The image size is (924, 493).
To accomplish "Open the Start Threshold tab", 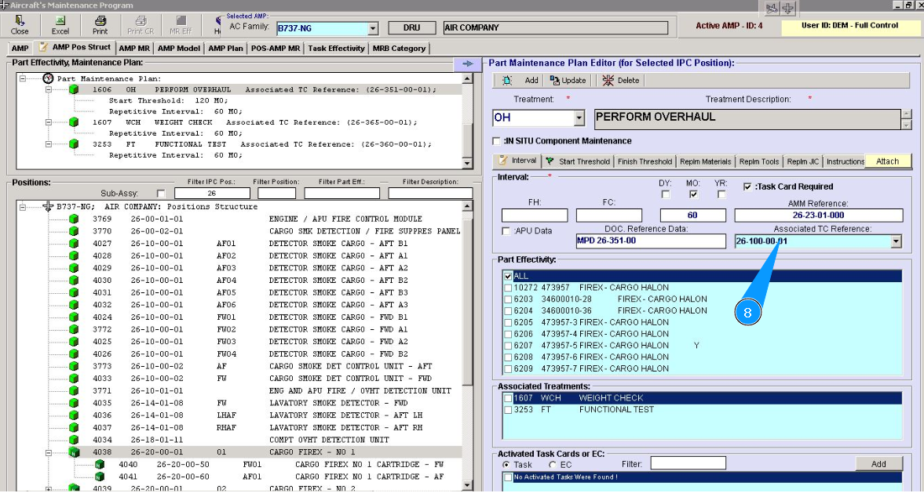I will pyautogui.click(x=578, y=161).
